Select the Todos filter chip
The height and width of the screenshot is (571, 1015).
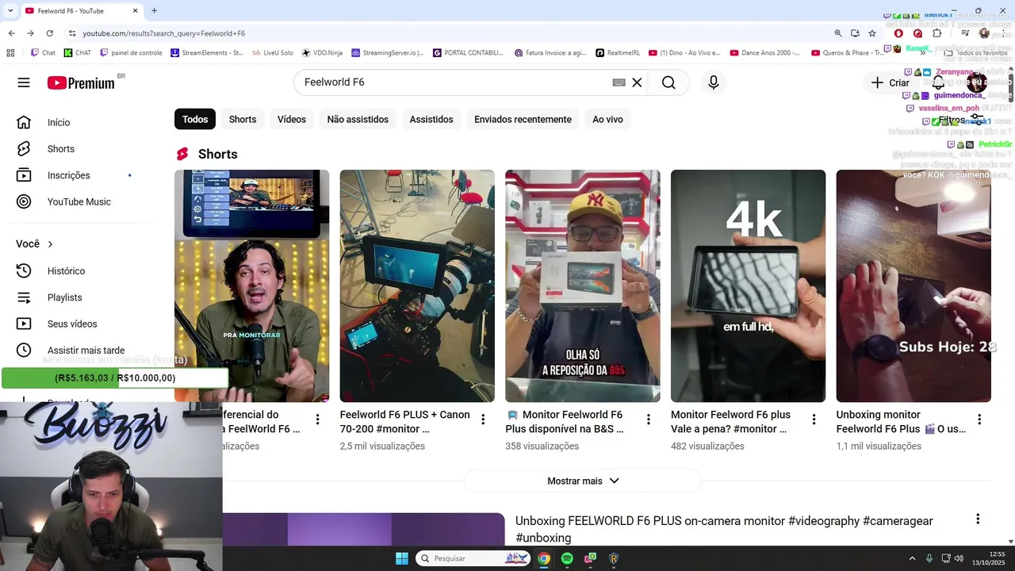(195, 119)
